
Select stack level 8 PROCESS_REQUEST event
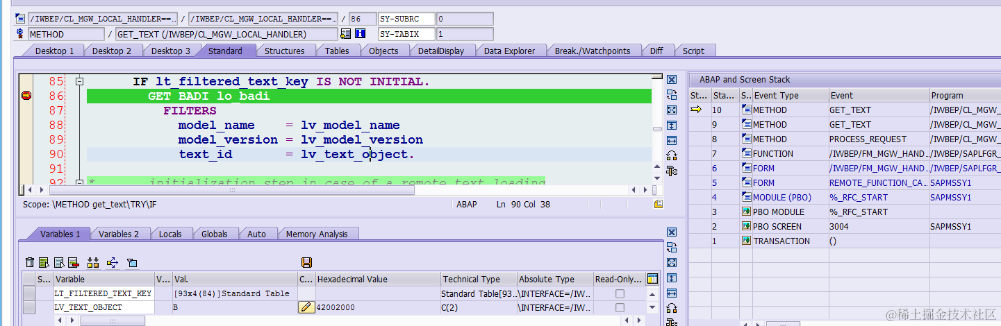(x=879, y=139)
